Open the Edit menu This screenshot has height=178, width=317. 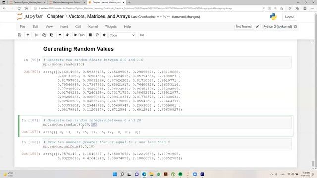click(x=35, y=26)
